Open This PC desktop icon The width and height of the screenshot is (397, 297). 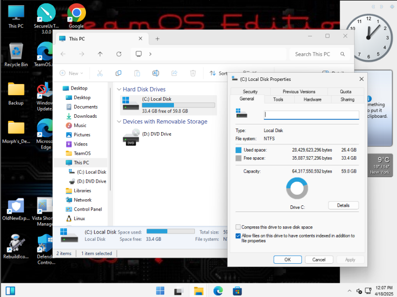click(16, 16)
